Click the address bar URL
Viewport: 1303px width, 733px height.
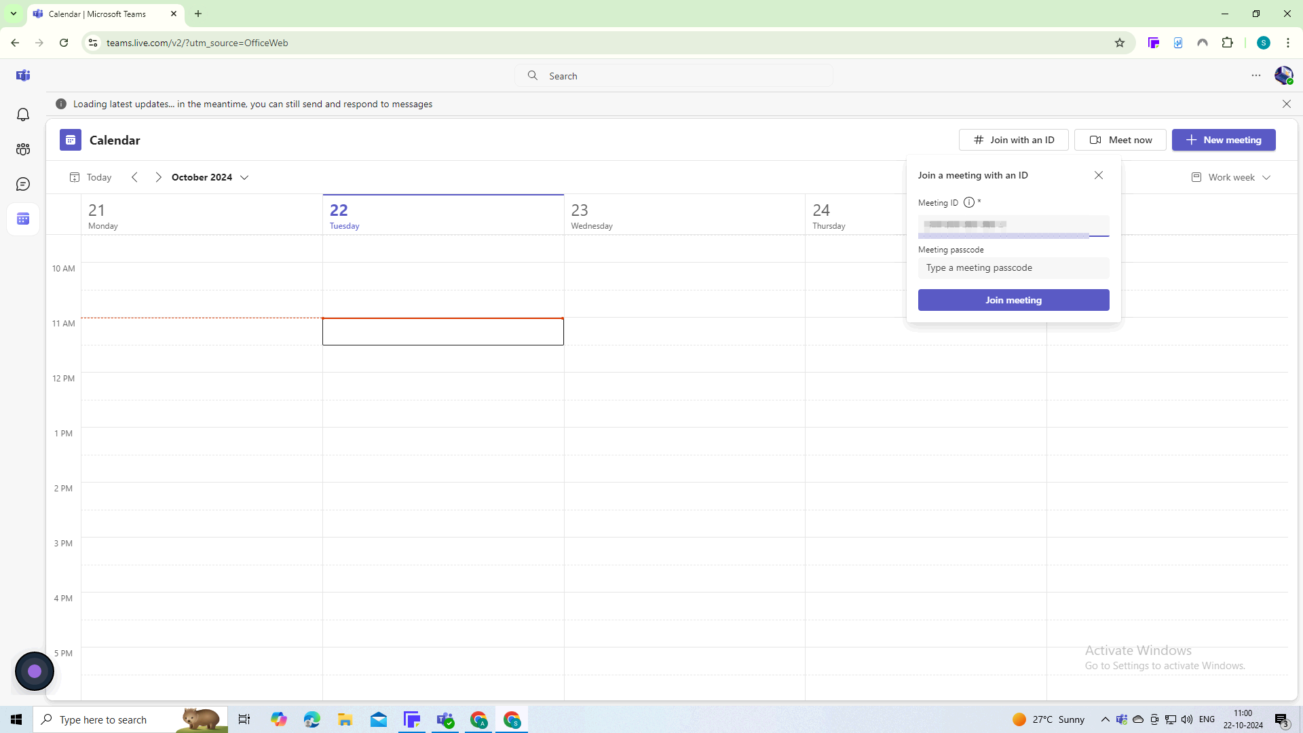(197, 43)
